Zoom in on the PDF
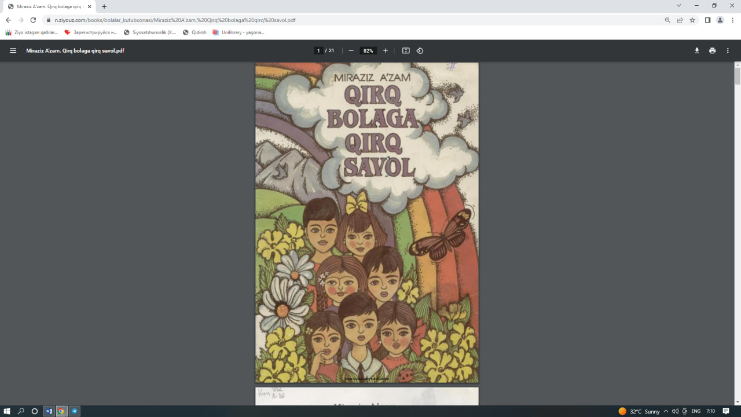This screenshot has width=741, height=417. pyautogui.click(x=386, y=50)
